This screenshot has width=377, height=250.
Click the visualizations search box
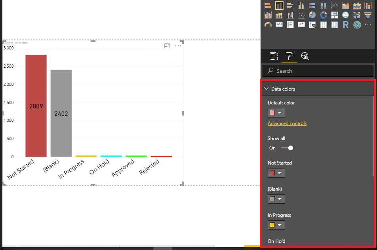(317, 70)
